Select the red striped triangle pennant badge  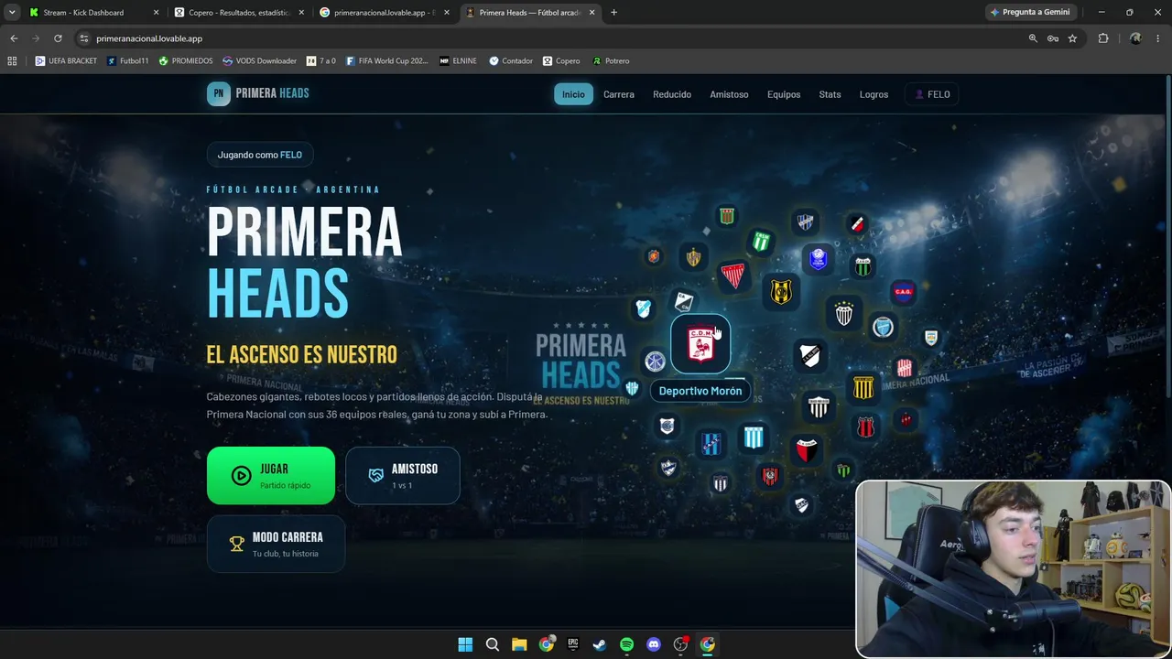pyautogui.click(x=732, y=275)
